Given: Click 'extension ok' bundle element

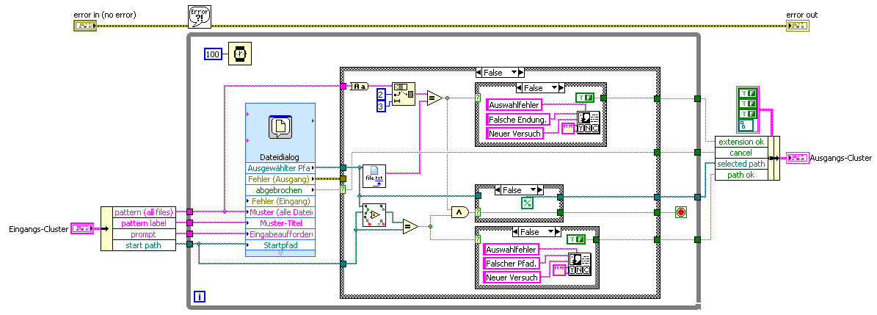Looking at the screenshot, I should click(742, 142).
